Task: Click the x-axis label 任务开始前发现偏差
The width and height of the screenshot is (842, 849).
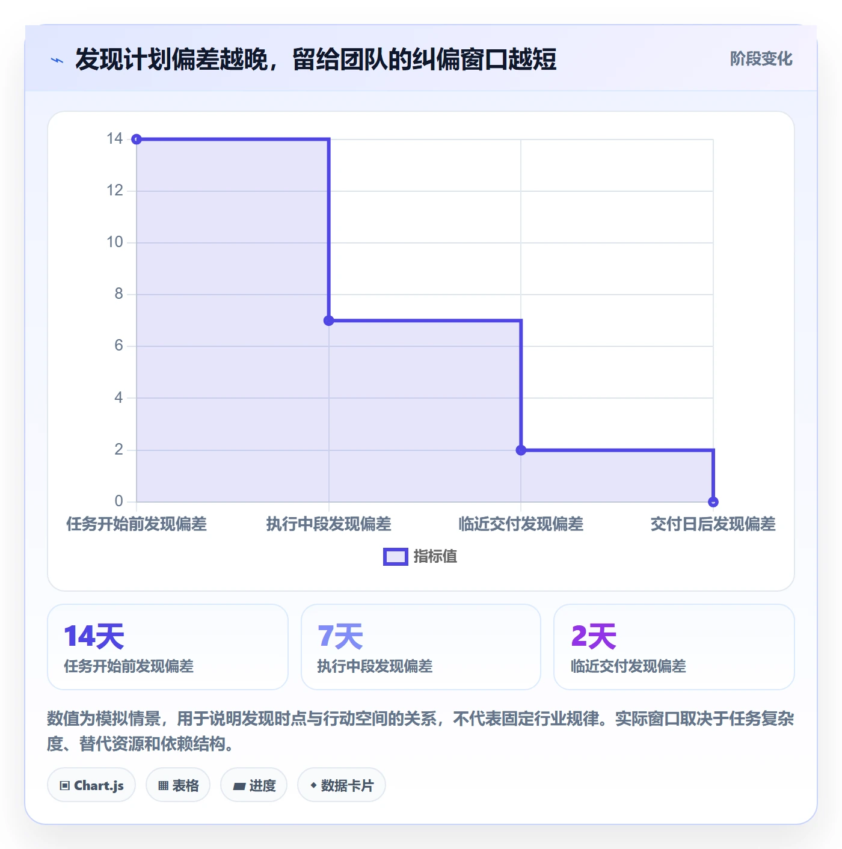Action: (137, 524)
